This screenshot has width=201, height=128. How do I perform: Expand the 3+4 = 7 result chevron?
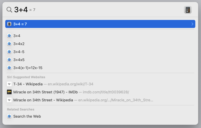(x=192, y=24)
